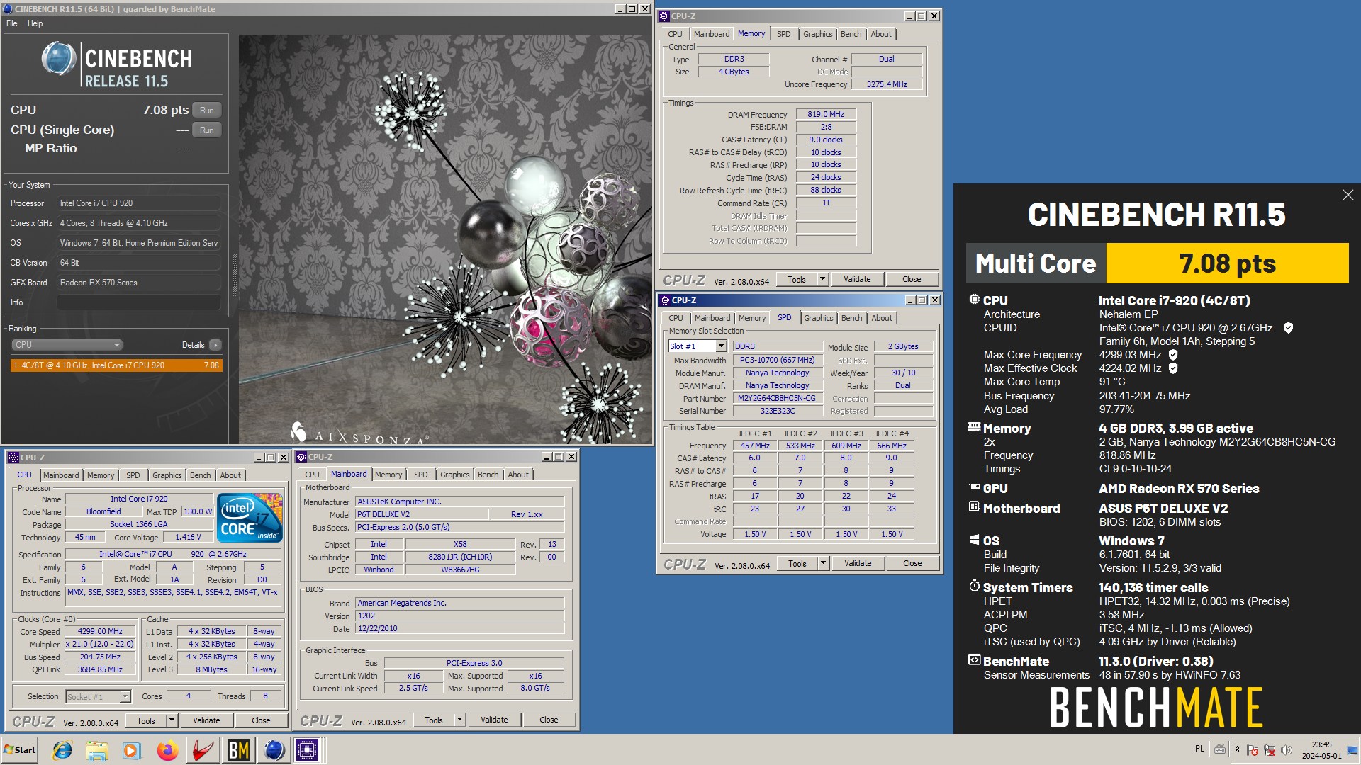Click Validate in CPU-Z CPU window
Image resolution: width=1361 pixels, height=765 pixels.
[206, 720]
